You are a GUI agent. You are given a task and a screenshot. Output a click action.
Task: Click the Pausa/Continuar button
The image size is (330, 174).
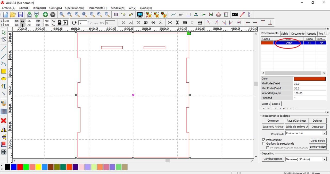(296, 121)
